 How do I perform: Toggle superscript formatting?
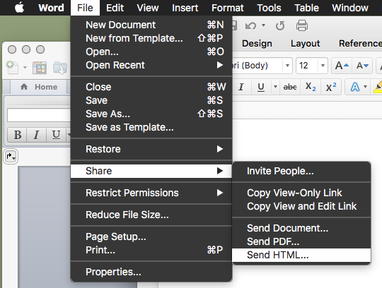(331, 87)
